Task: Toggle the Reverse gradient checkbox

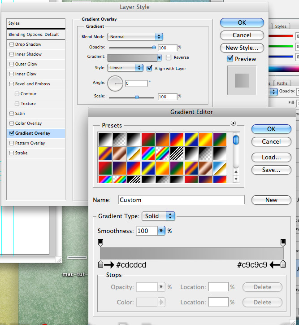Action: coord(169,57)
